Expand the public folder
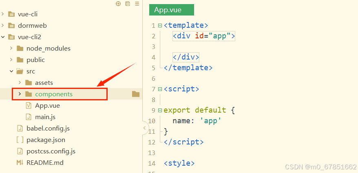Viewport: 358px width, 173px height. 11,60
